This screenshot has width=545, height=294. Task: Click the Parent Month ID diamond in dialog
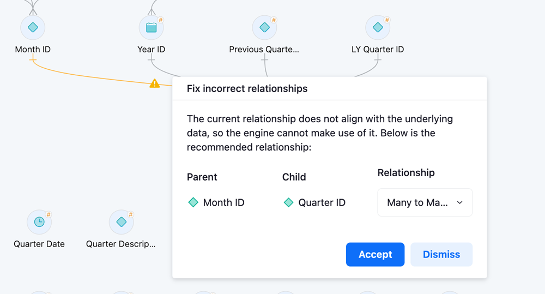pyautogui.click(x=193, y=202)
